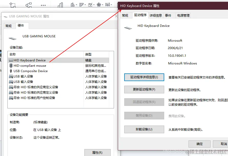Click the mind map node icon in toolbar
The image size is (228, 156).
[29, 5]
